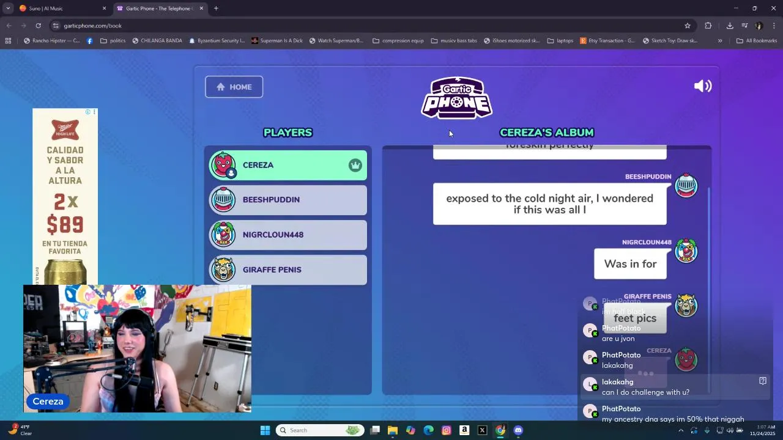Switch to the Suno AI Music tab
783x440 pixels.
click(61, 9)
